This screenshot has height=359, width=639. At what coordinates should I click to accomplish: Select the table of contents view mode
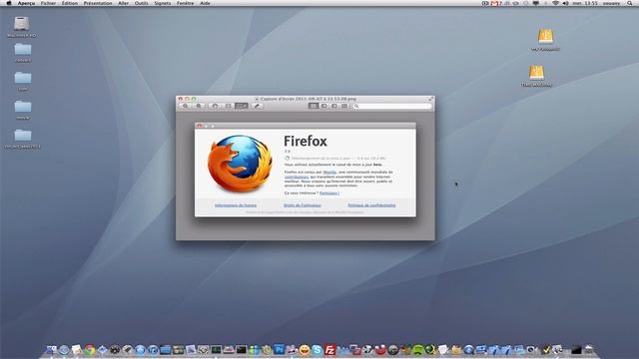[x=334, y=106]
